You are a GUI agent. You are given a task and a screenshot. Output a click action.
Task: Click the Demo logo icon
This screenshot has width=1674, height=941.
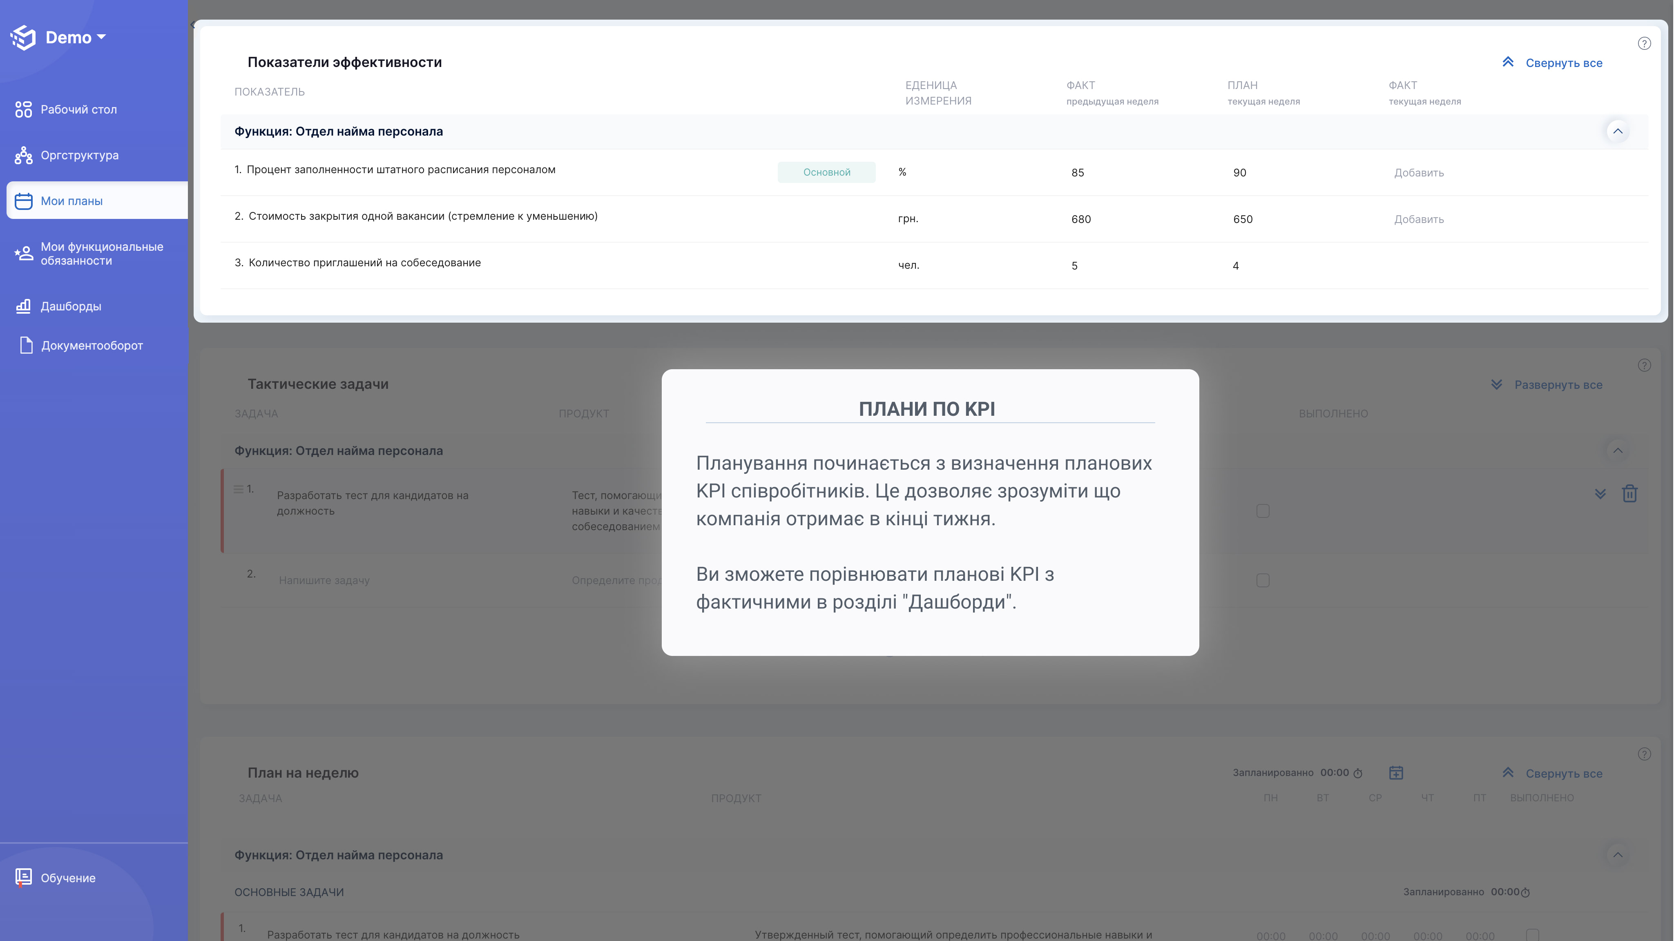[x=23, y=38]
